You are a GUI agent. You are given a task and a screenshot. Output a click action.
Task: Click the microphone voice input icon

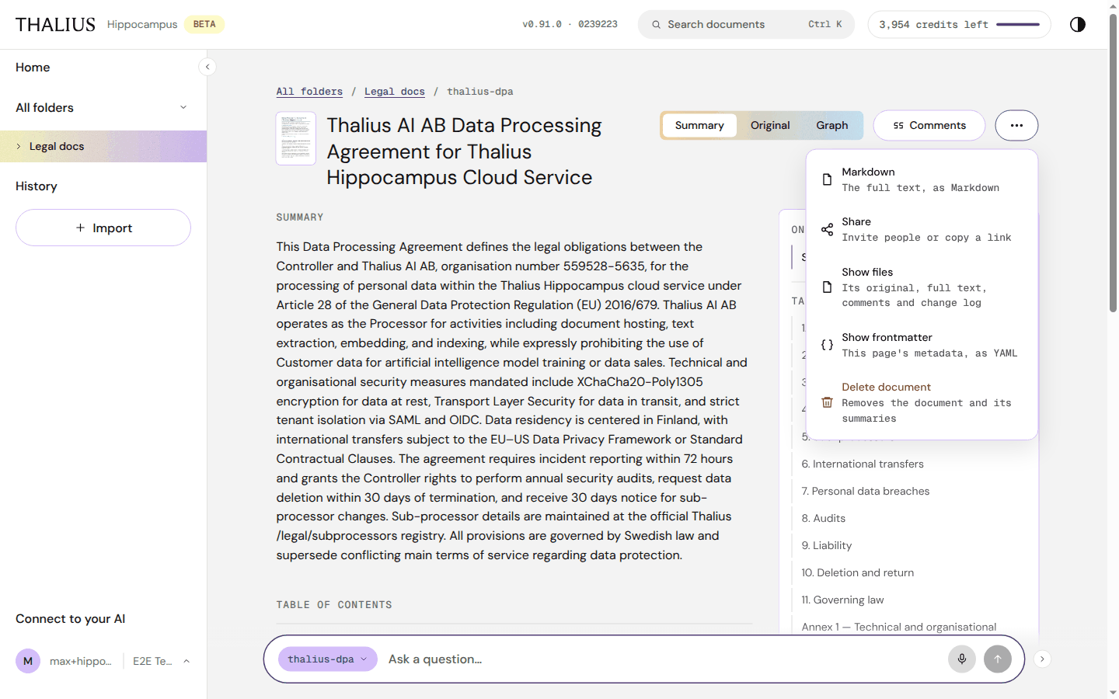click(962, 659)
